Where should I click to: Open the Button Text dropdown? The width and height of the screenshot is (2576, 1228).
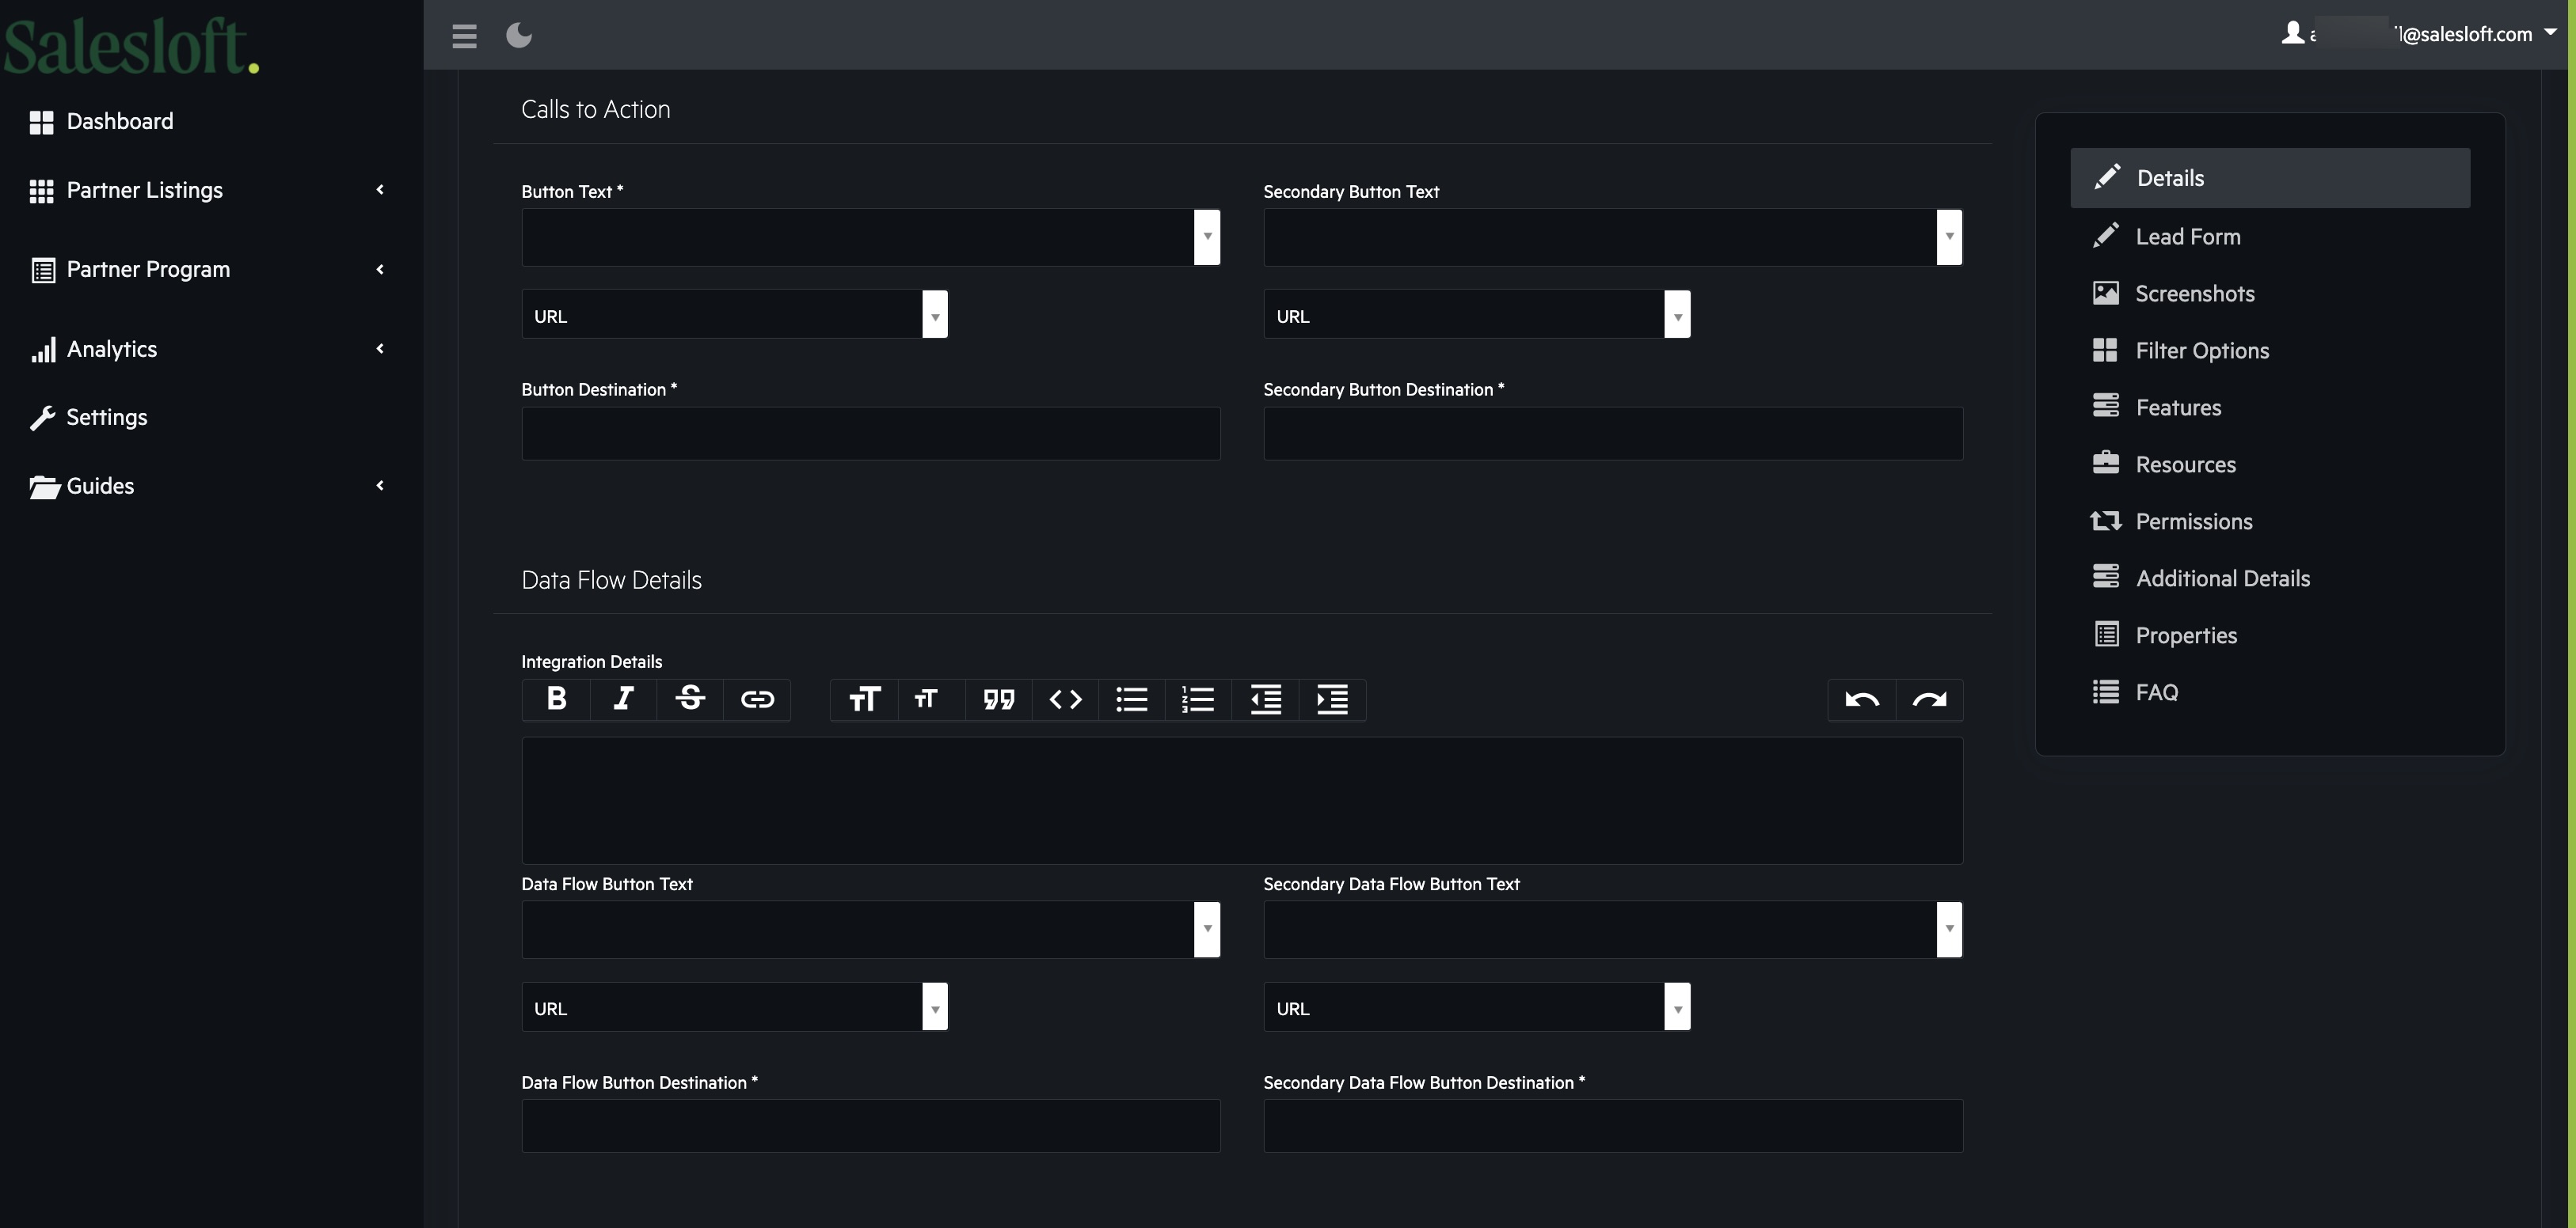[x=1206, y=237]
